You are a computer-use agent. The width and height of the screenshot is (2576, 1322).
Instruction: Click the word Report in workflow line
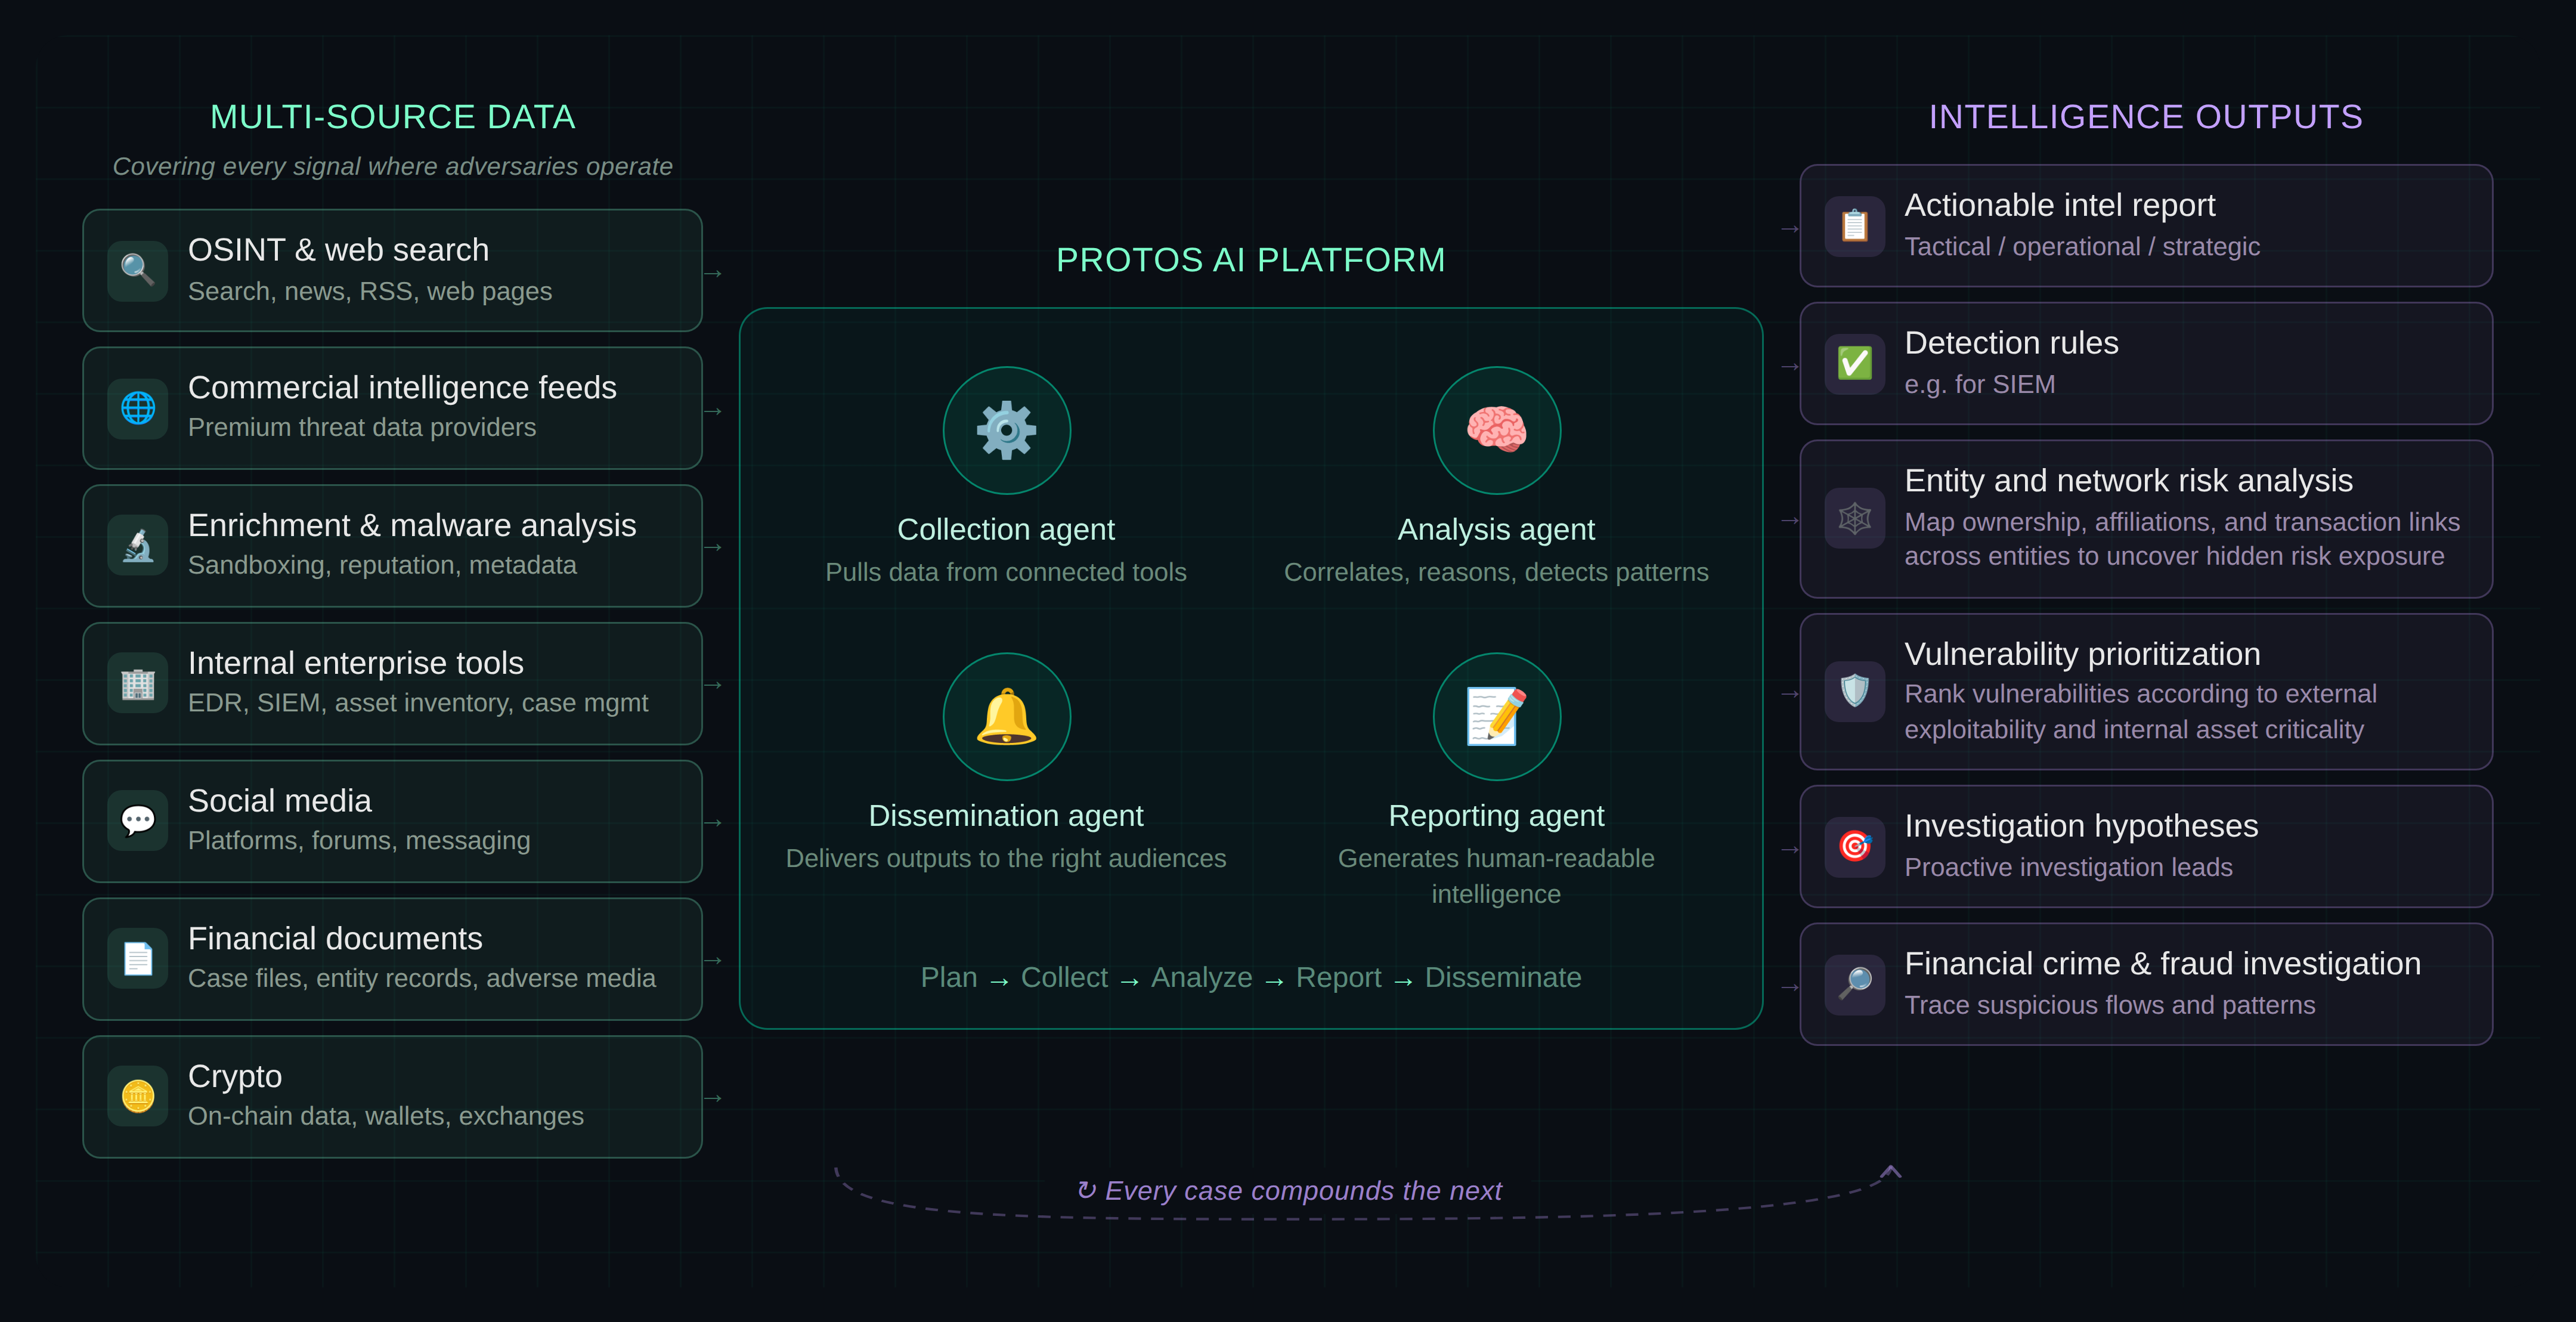click(x=1338, y=977)
